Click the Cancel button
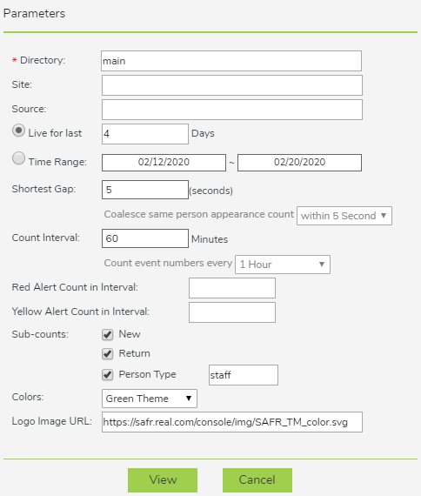Image resolution: width=421 pixels, height=496 pixels. coord(257,480)
